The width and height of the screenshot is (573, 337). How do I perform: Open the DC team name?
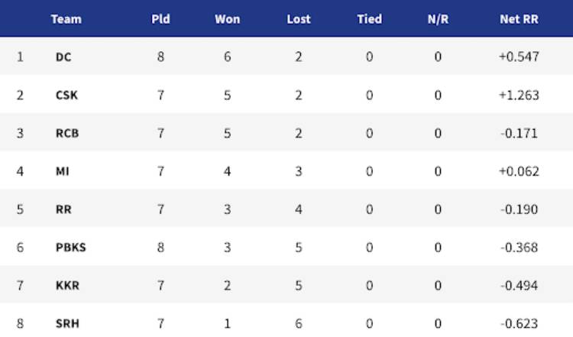[63, 57]
